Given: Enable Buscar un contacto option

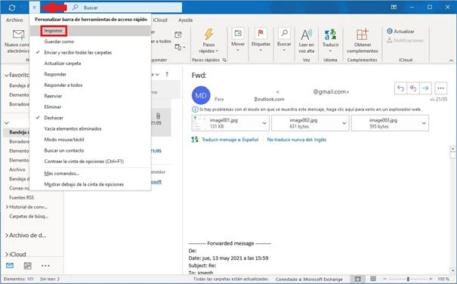Looking at the screenshot, I should (91, 150).
